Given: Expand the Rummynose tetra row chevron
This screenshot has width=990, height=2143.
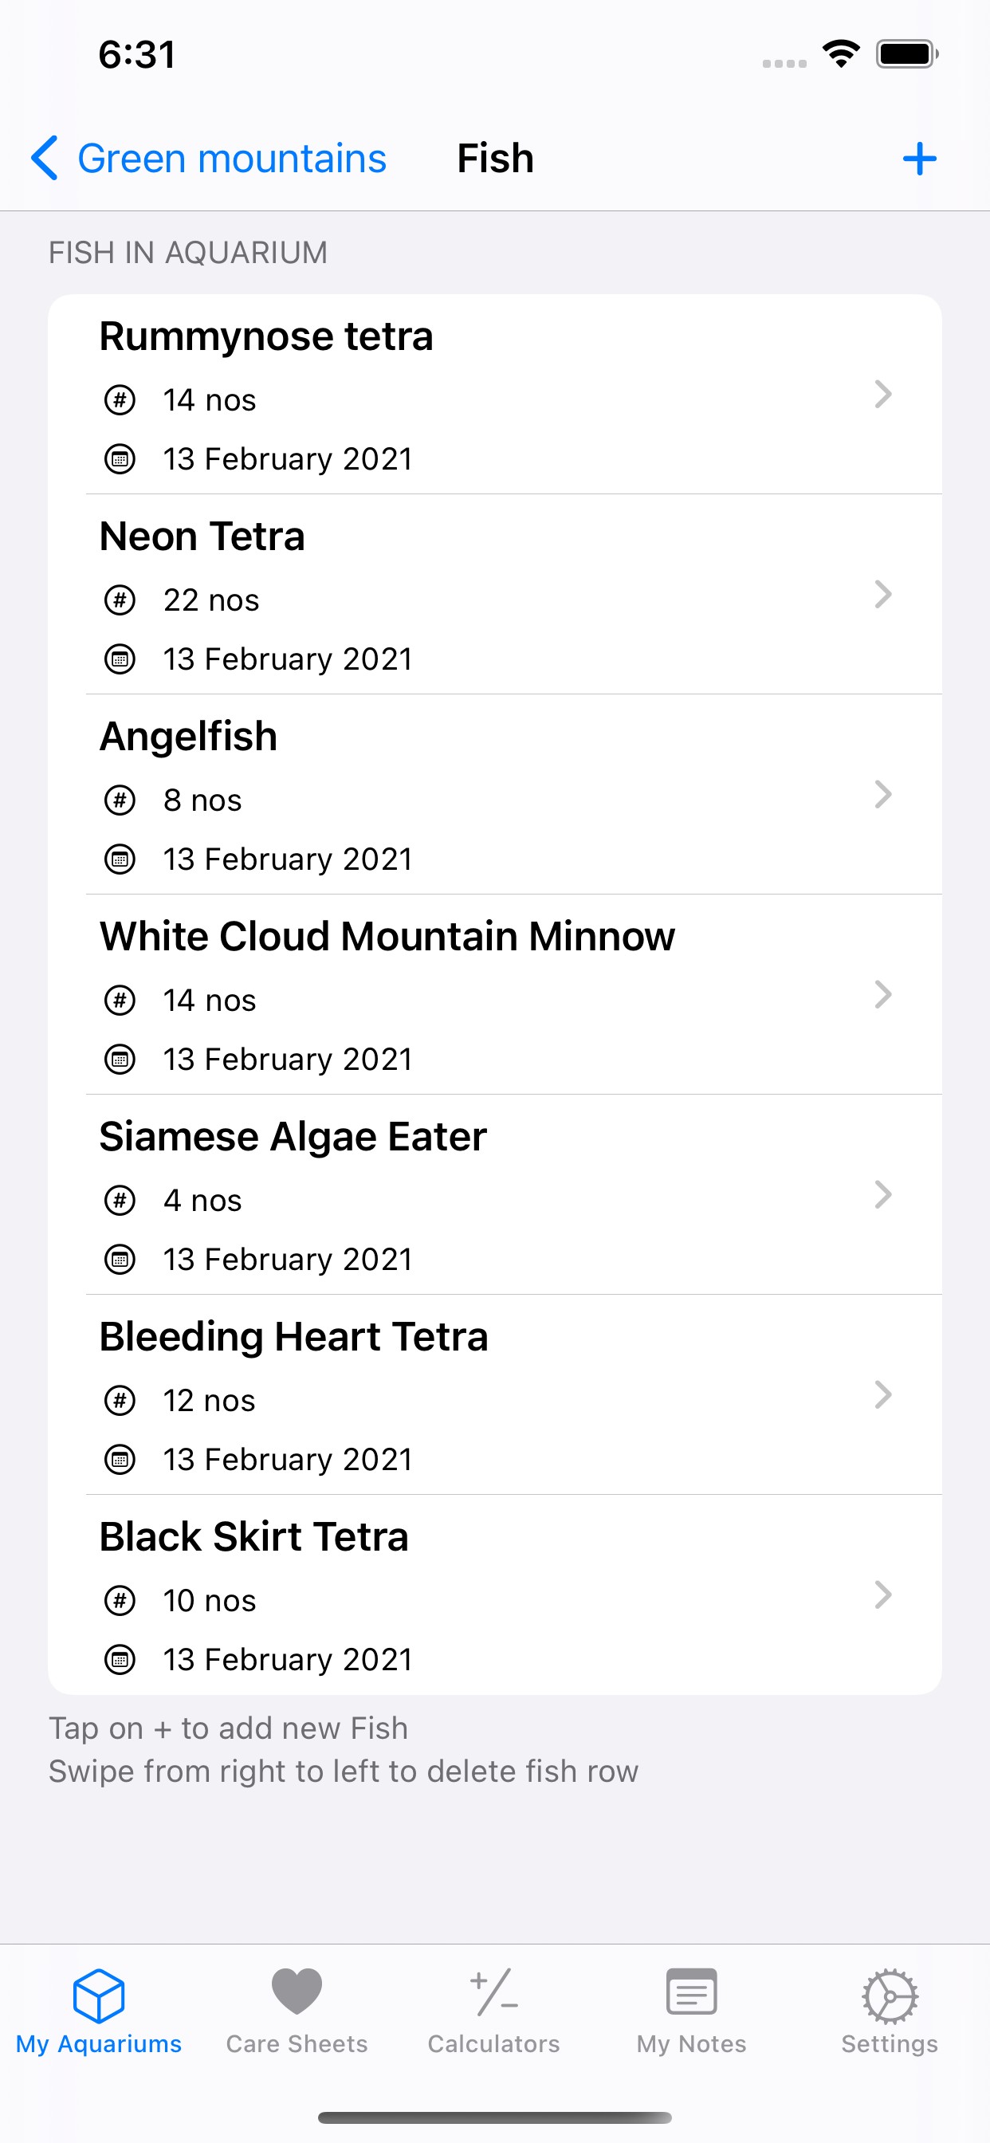Looking at the screenshot, I should tap(882, 395).
